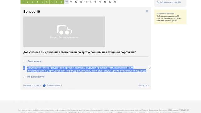
Task: Jump to question 11
Action: [x=71, y=2]
